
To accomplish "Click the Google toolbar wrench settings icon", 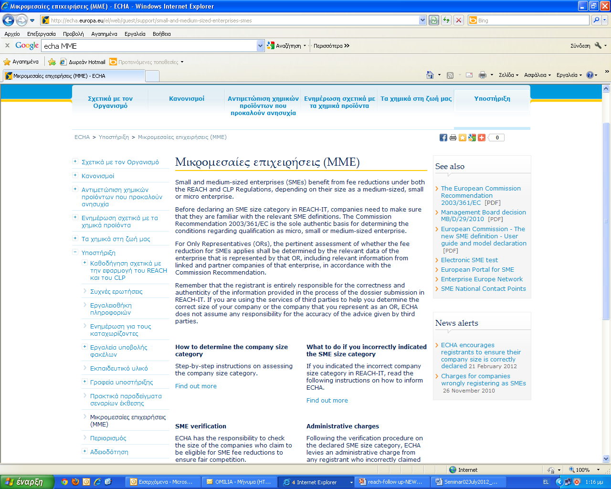I will pyautogui.click(x=598, y=46).
